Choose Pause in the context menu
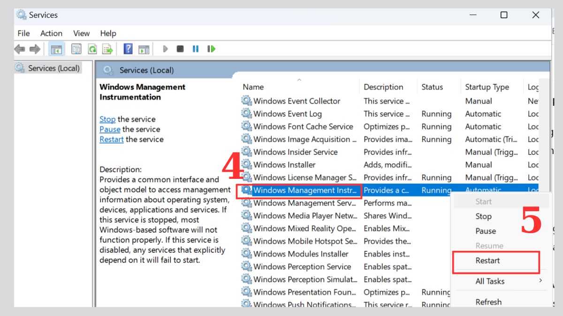 coord(486,231)
